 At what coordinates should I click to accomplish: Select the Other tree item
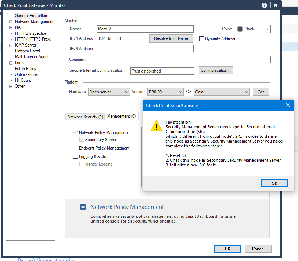coord(20,86)
